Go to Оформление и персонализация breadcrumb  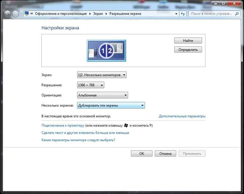click(x=61, y=14)
